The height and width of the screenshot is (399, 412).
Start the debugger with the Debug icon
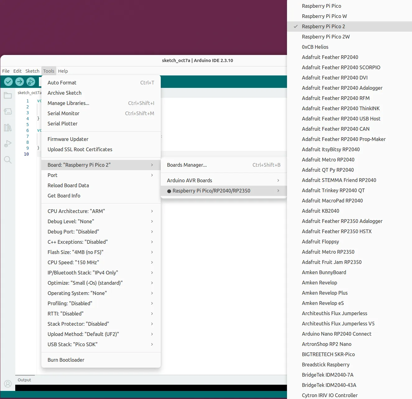(x=31, y=82)
